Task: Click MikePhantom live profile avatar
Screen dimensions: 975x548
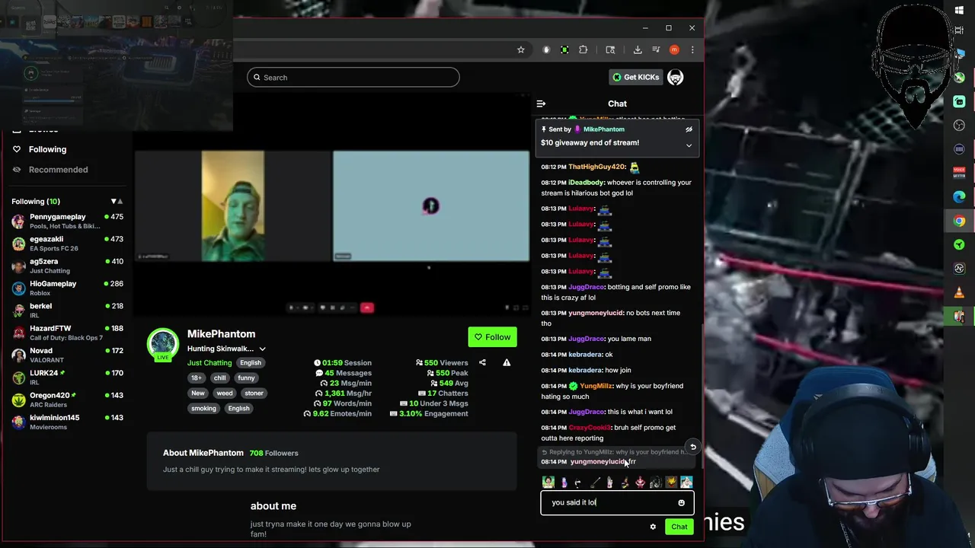Action: click(x=162, y=344)
